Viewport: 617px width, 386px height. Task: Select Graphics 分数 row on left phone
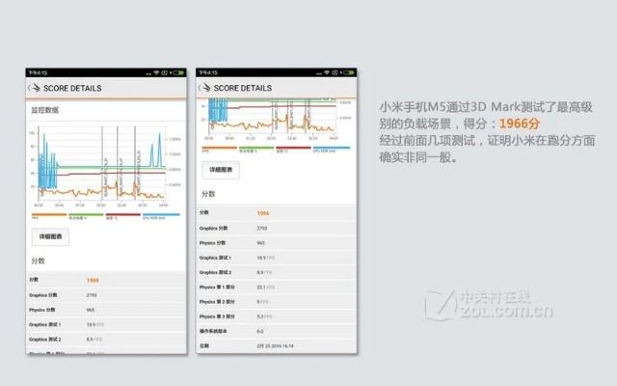click(106, 295)
